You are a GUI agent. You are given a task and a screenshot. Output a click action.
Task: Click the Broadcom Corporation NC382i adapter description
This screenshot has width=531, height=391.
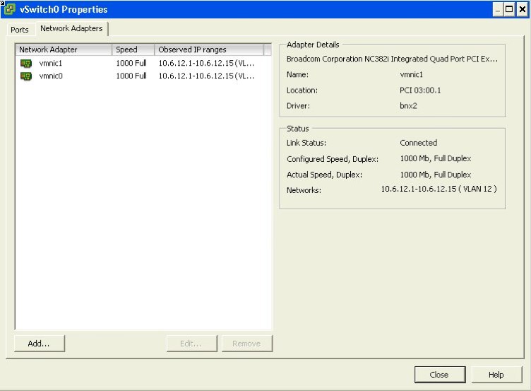tap(392, 59)
